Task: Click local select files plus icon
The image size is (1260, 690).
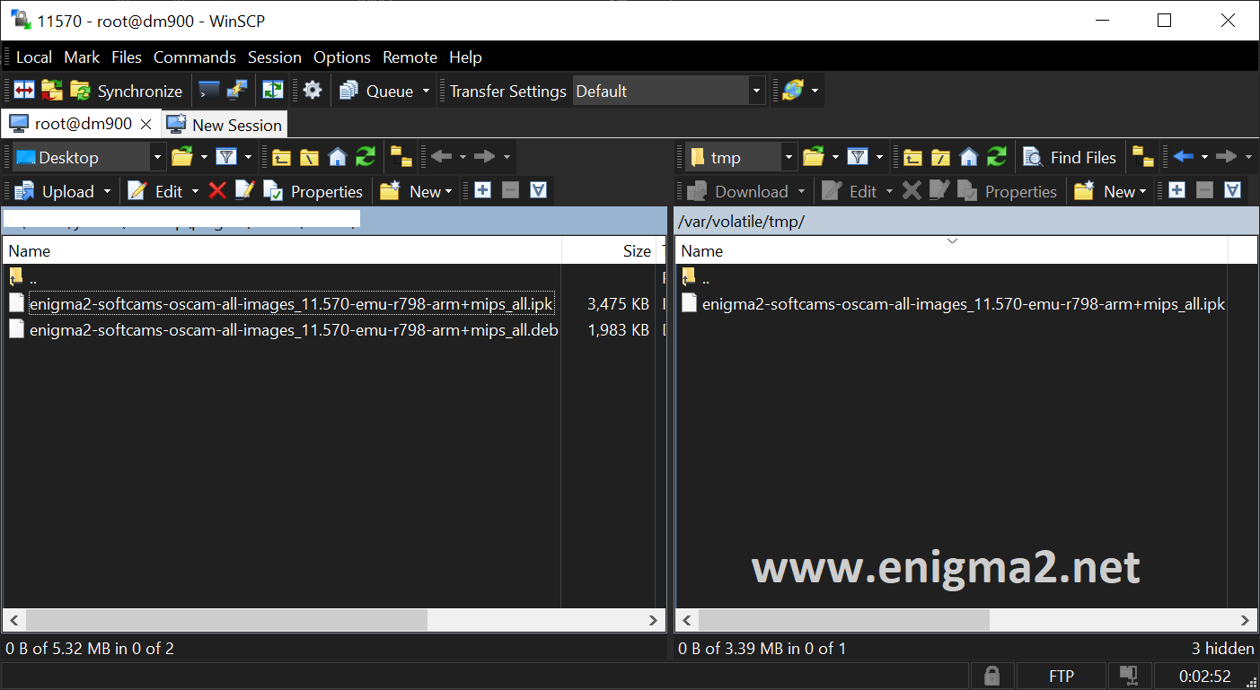Action: point(483,190)
